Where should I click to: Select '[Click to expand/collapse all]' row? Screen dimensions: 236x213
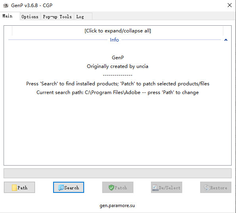[117, 31]
